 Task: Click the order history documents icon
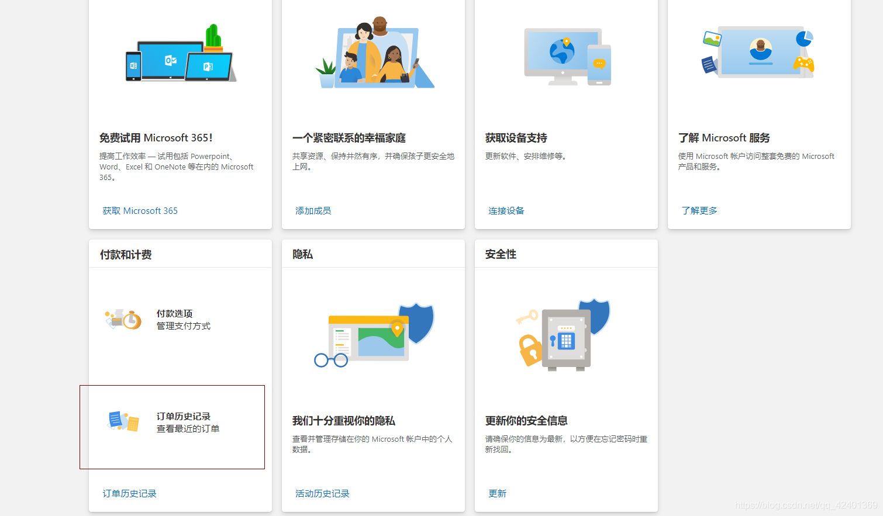coord(123,421)
